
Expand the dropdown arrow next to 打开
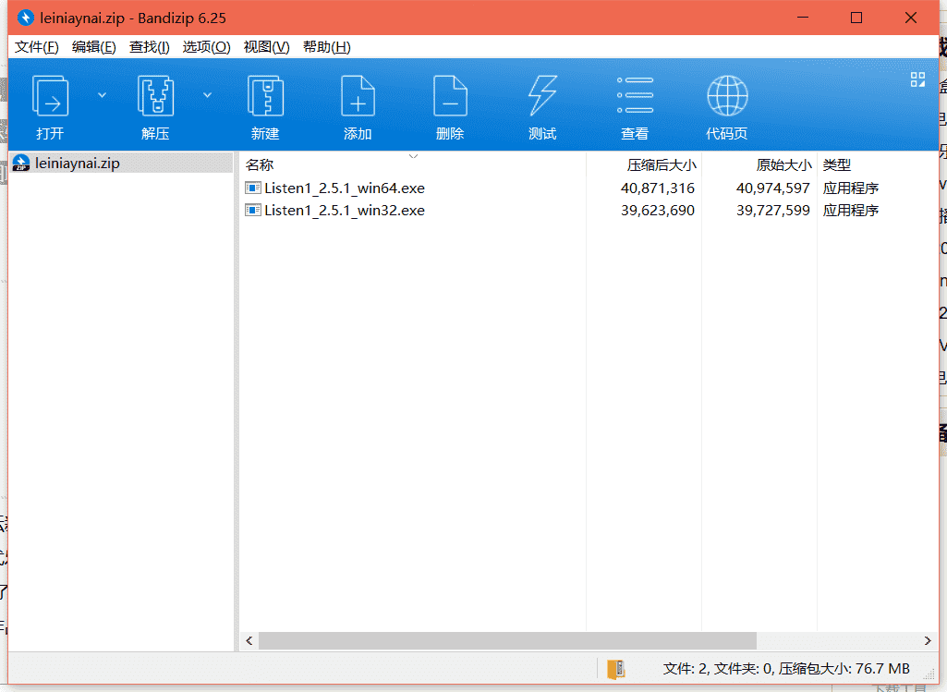(102, 95)
